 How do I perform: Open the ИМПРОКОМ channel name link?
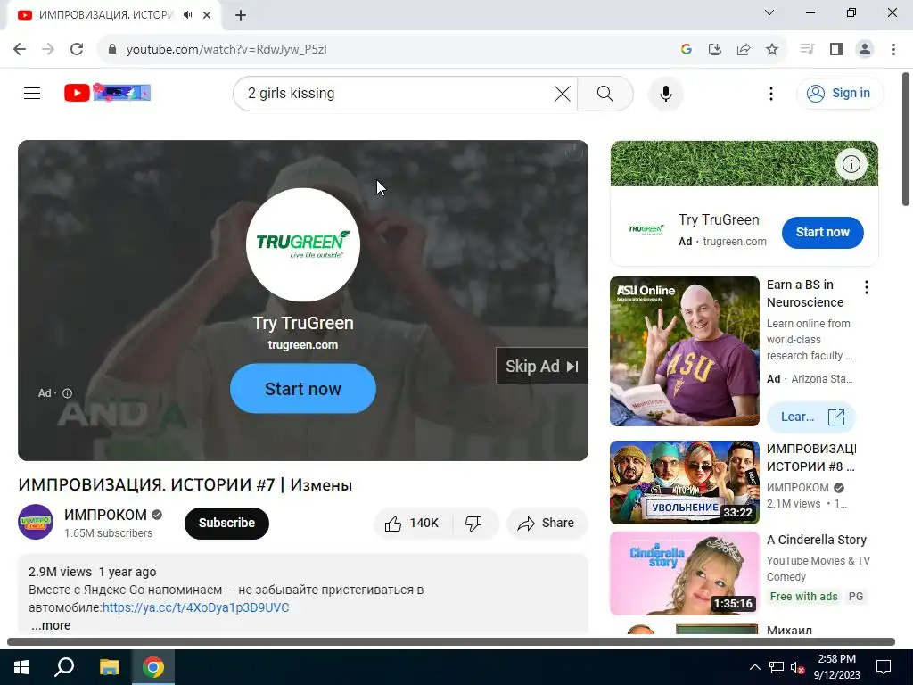coord(105,515)
